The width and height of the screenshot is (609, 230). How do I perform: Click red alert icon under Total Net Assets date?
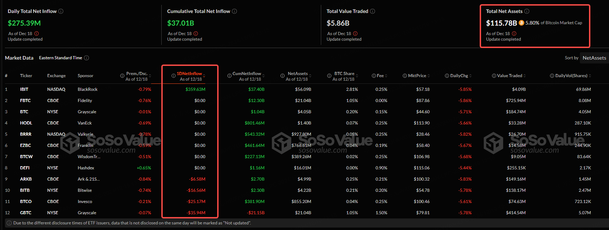(514, 34)
